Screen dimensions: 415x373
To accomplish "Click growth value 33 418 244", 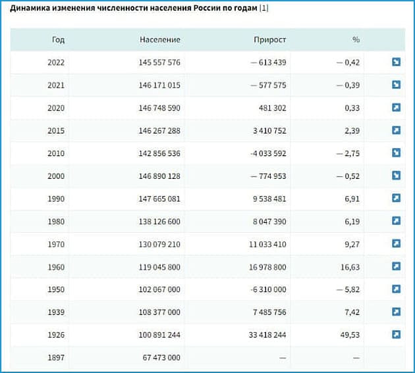I will pos(267,335).
